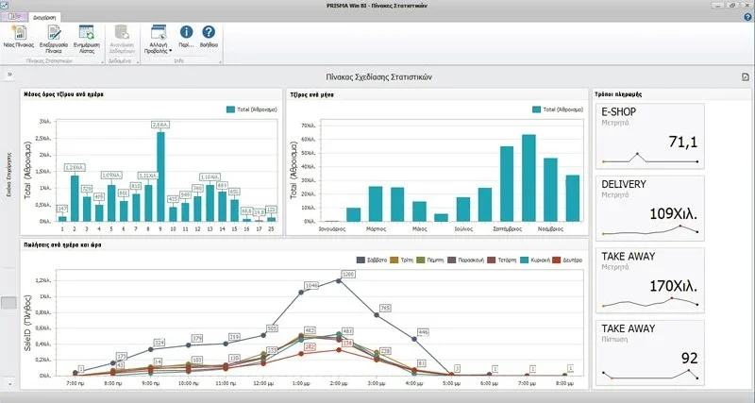
Task: Click the Σάββατο legend color swatch
Action: [360, 260]
